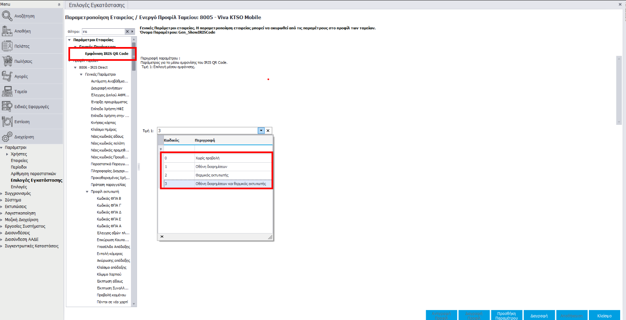The height and width of the screenshot is (320, 626).
Task: Open the Εστίαση restaurant module
Action: click(x=31, y=122)
